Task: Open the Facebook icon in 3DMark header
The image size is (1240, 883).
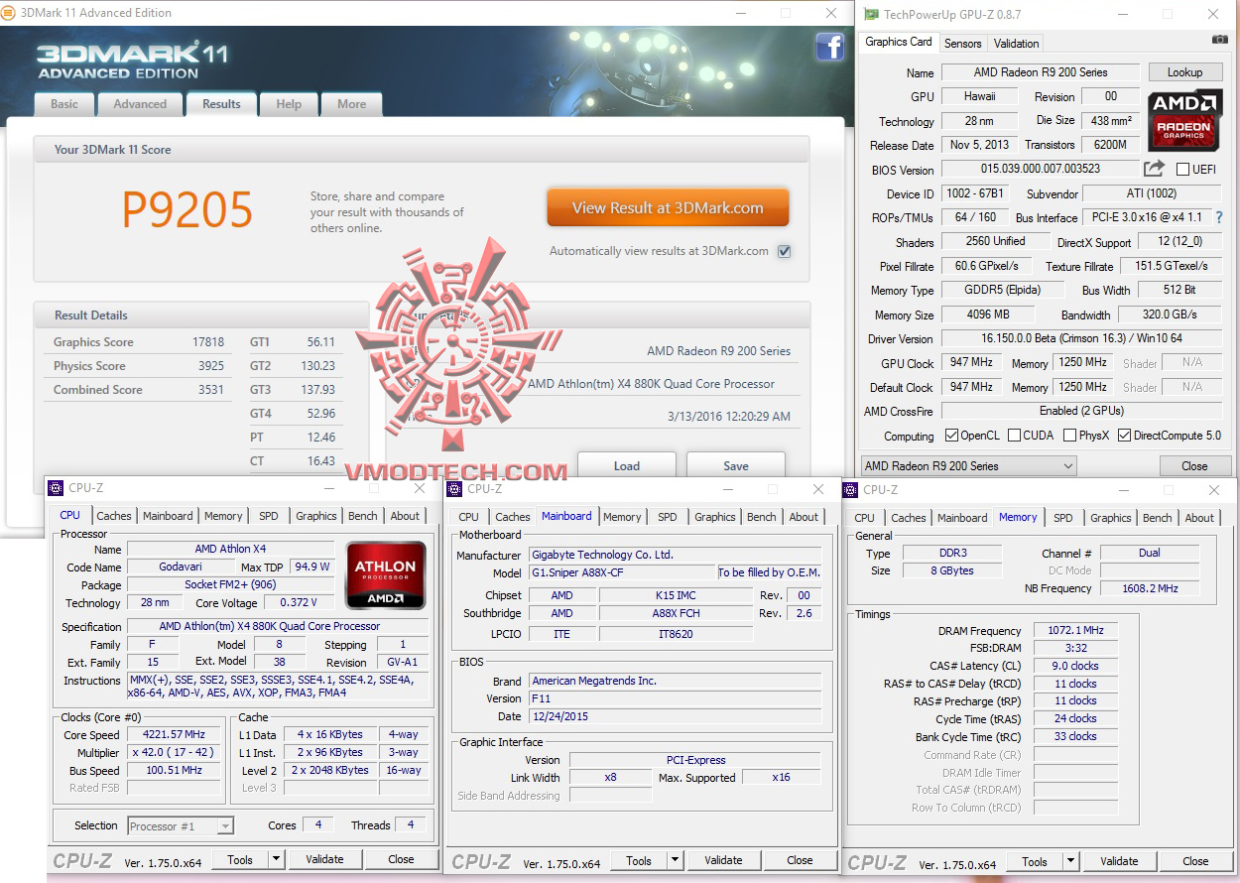Action: click(x=829, y=47)
